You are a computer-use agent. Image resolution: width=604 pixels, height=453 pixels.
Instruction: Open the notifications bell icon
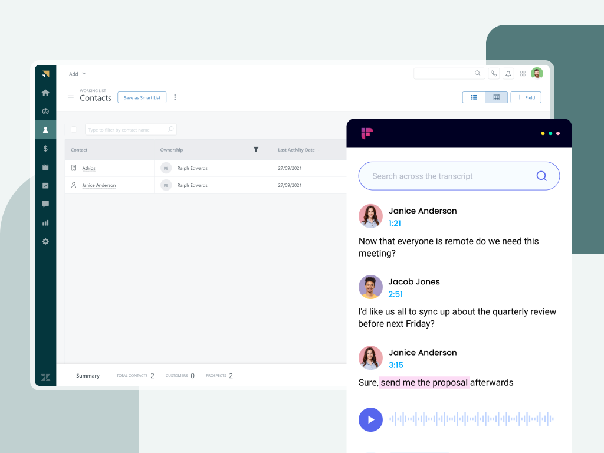tap(508, 74)
